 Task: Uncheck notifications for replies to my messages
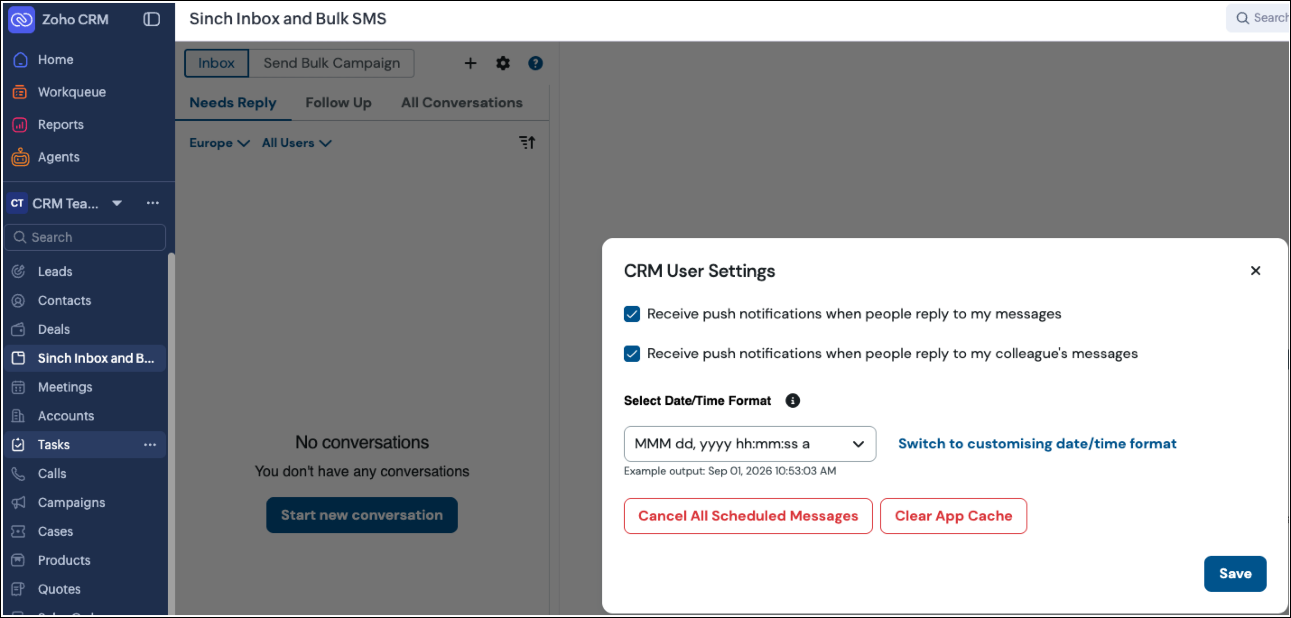point(632,314)
